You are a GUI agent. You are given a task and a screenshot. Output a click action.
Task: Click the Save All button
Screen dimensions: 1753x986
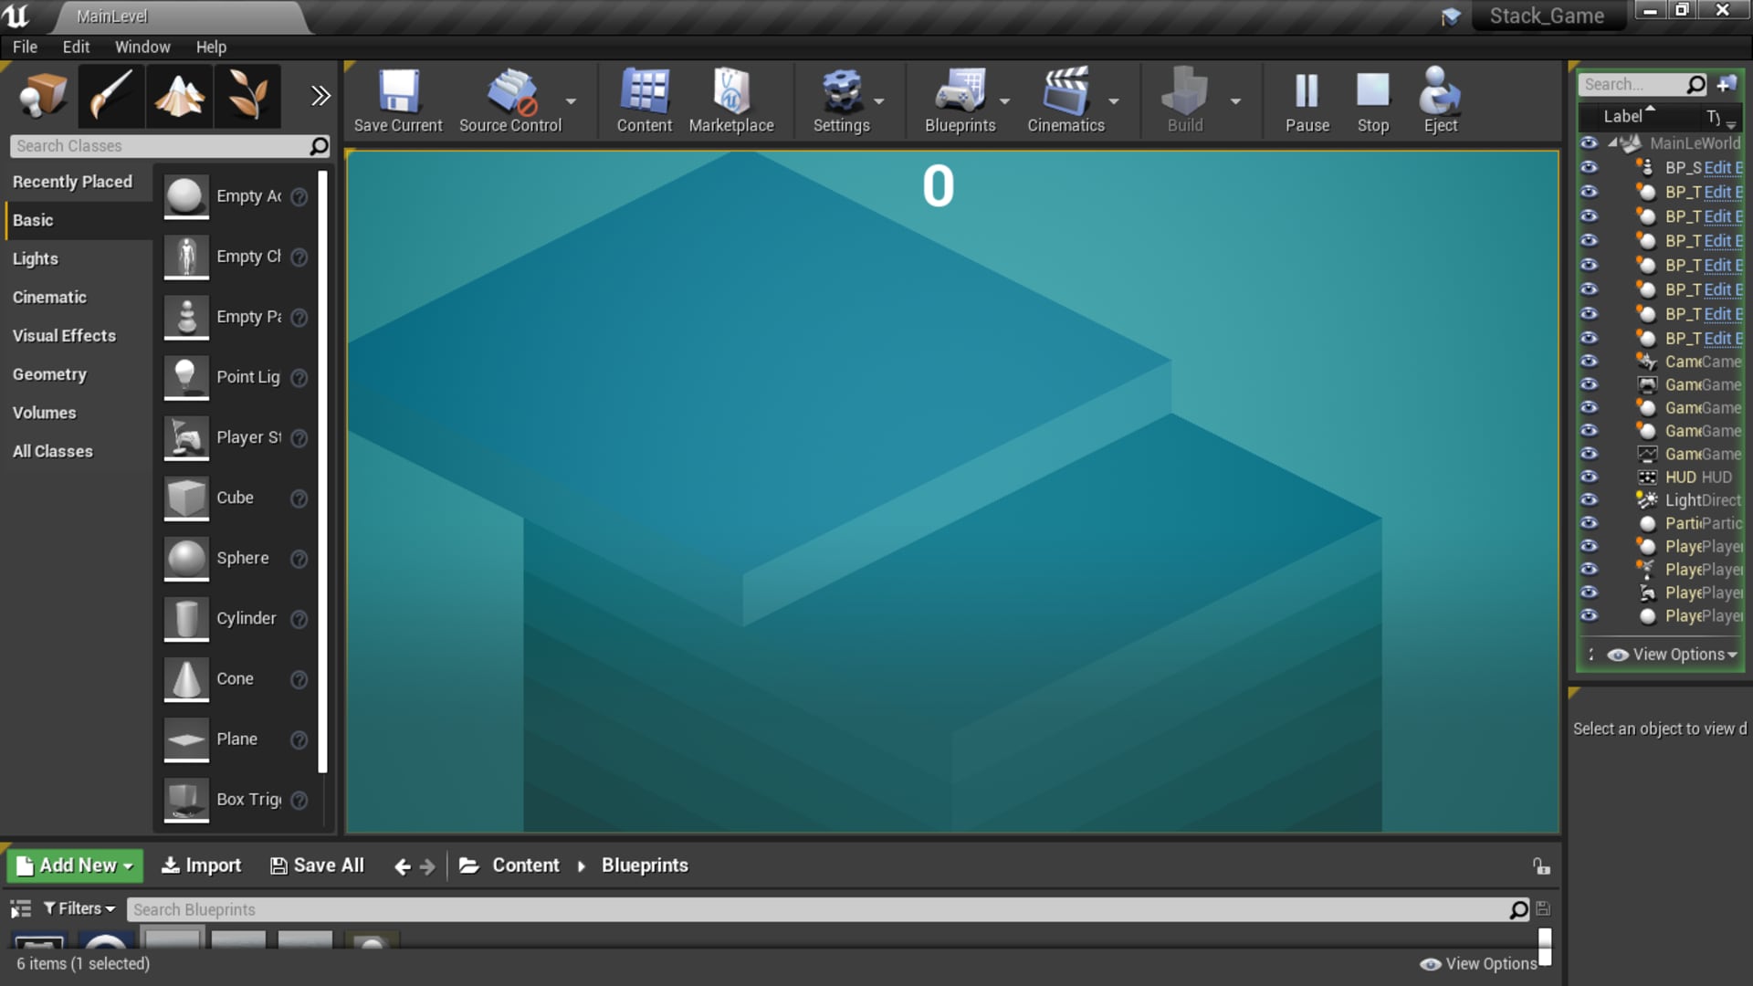click(x=317, y=865)
